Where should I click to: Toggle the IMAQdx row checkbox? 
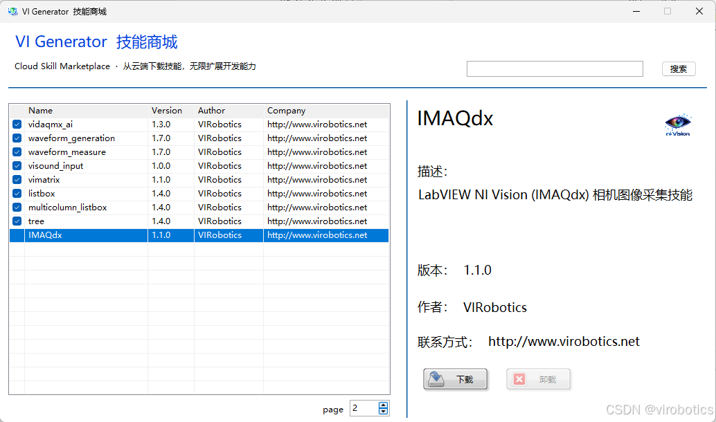coord(17,235)
